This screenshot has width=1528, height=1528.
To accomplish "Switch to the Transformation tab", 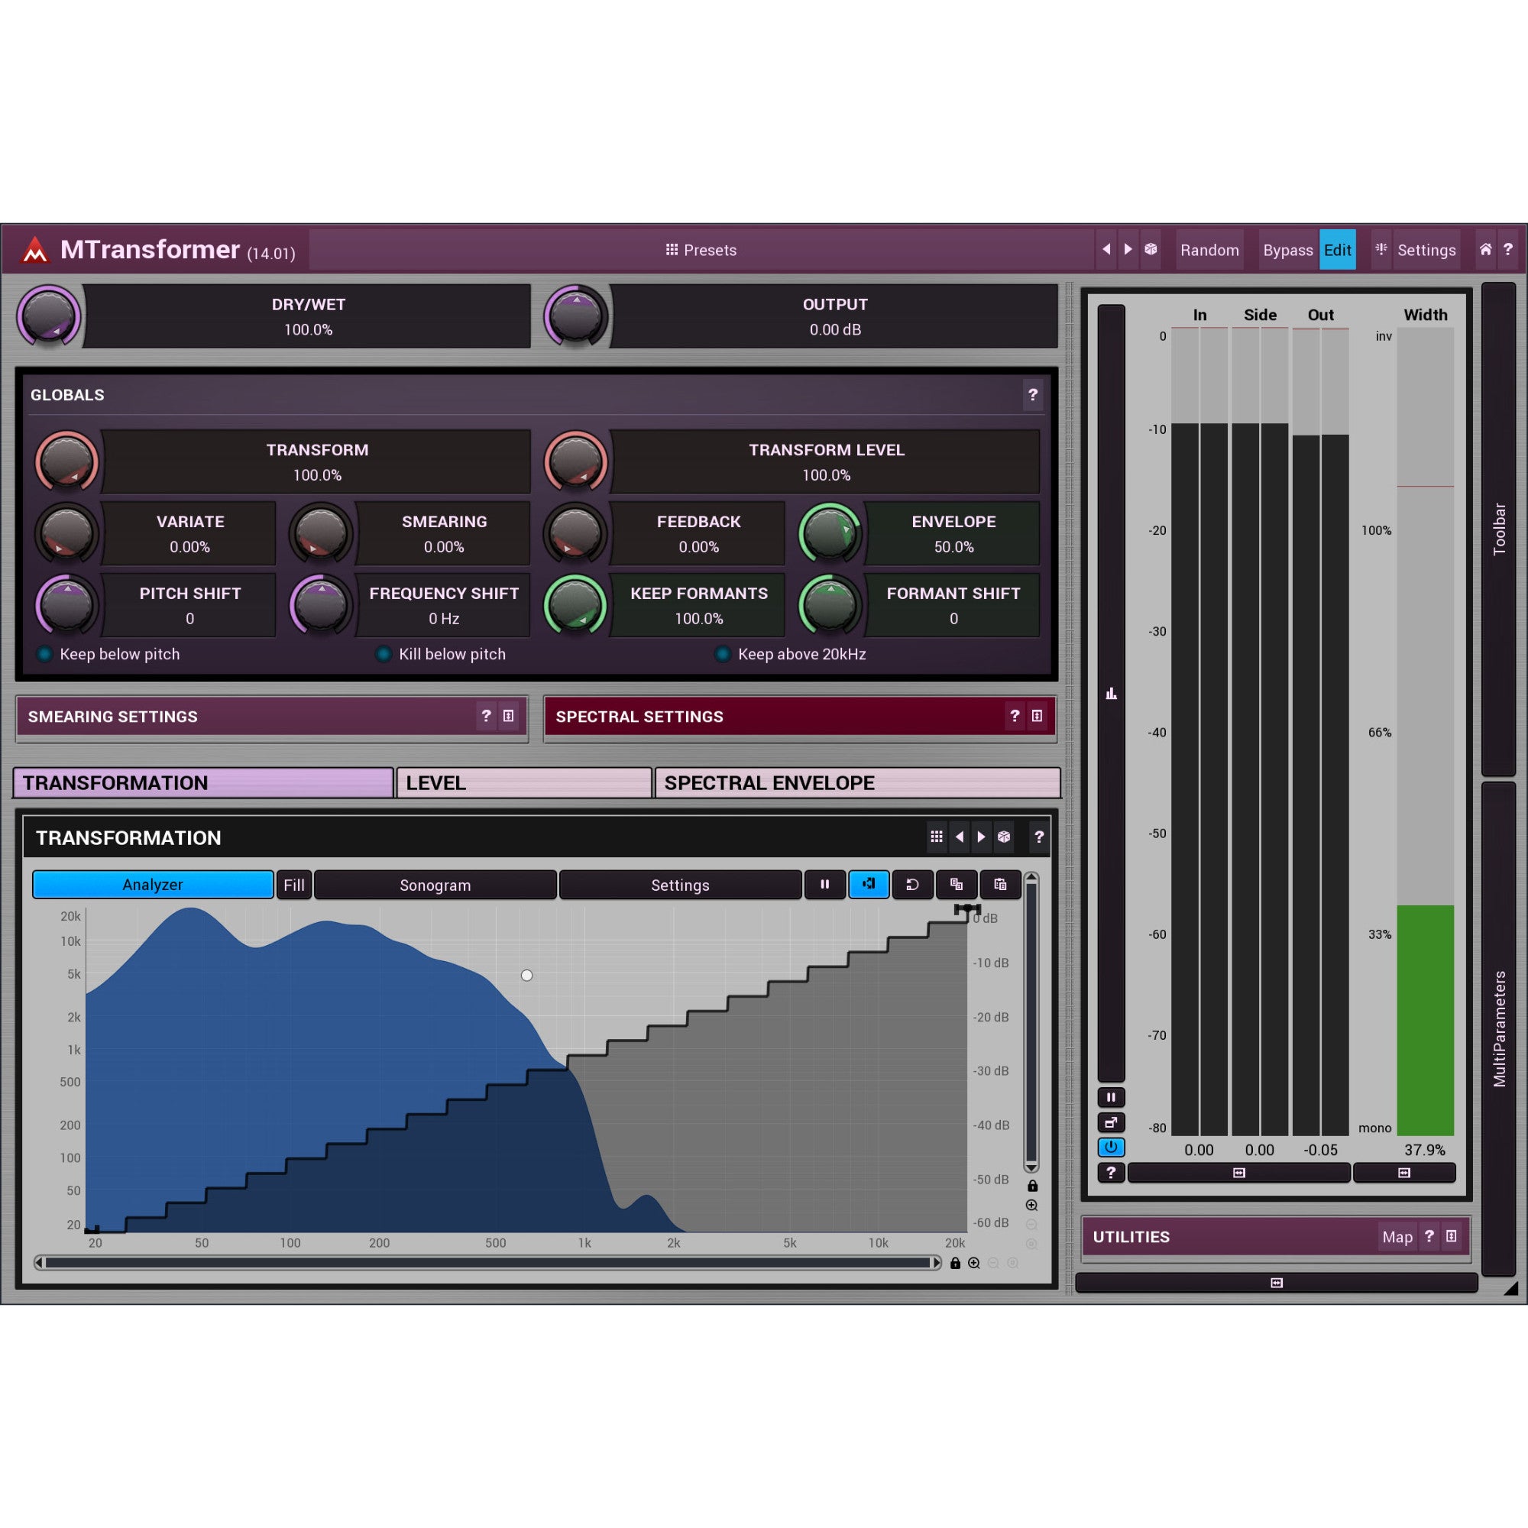I will tap(203, 782).
